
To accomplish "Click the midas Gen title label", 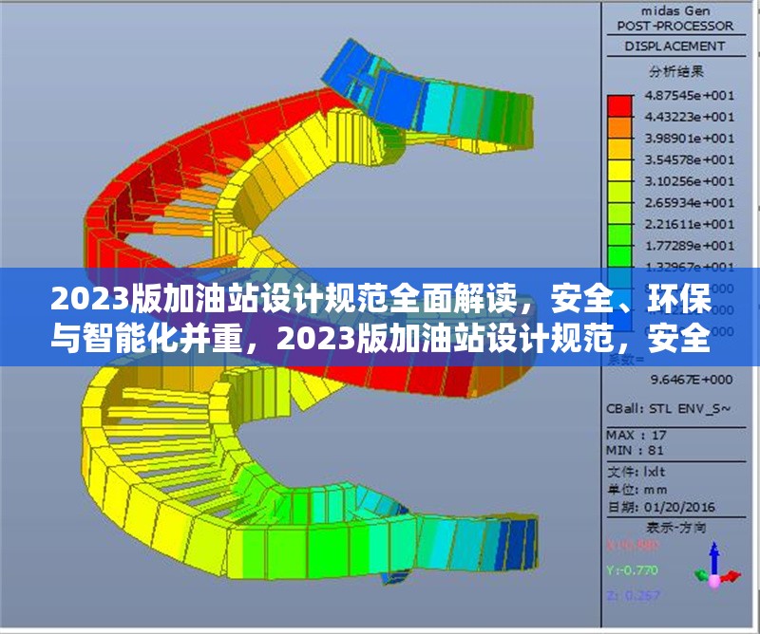I will pos(675,12).
